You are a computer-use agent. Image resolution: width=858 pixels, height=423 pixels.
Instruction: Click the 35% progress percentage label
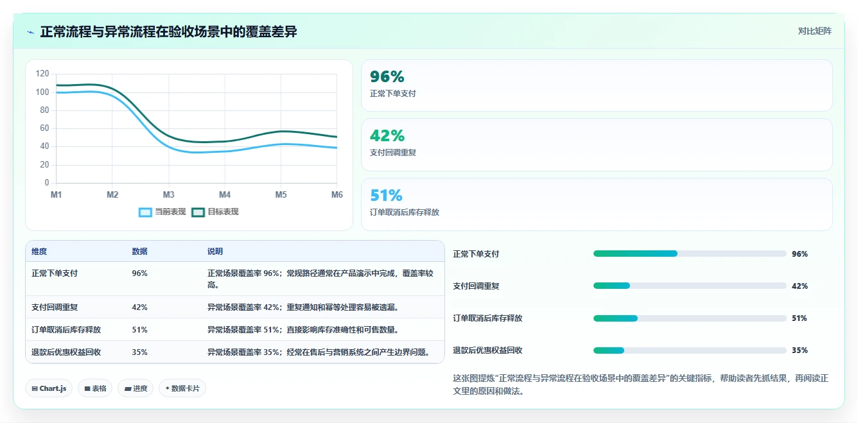click(x=800, y=350)
